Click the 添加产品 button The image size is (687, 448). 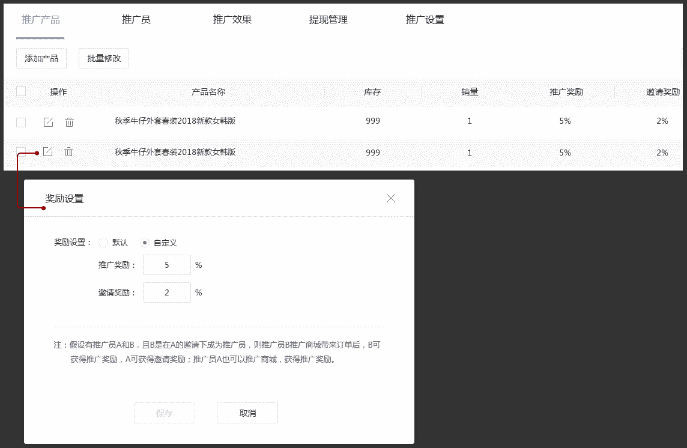tap(41, 58)
